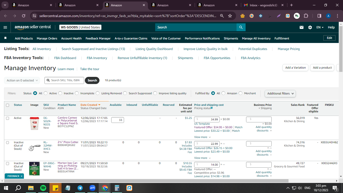Click the info icon beside Pricing status
The image size is (343, 193).
click(212, 108)
